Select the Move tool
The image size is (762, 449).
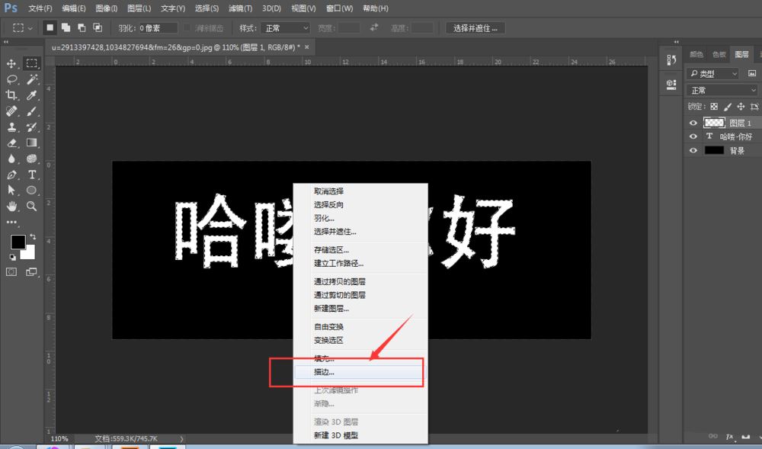tap(11, 64)
